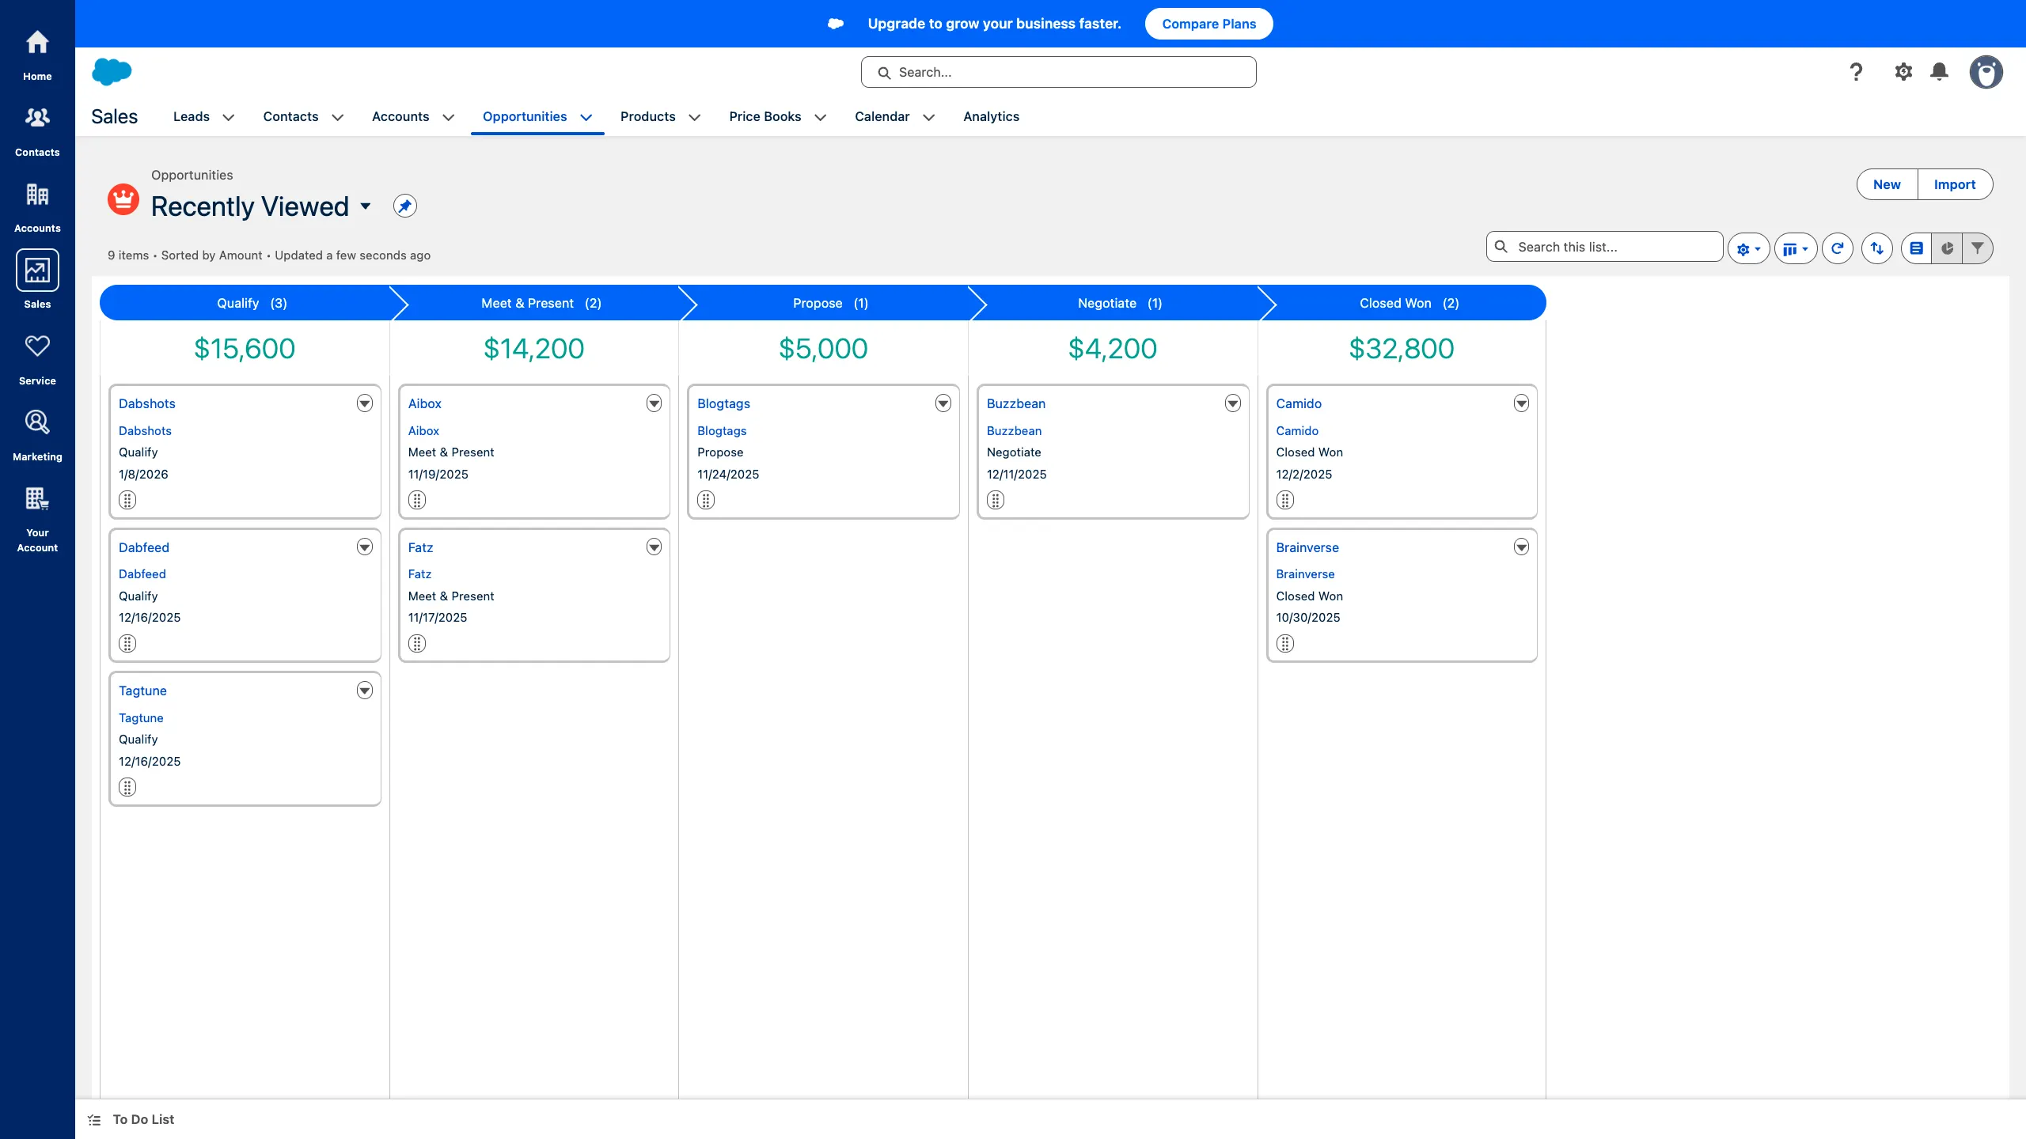Open the Display As kanban dropdown
Image resolution: width=2026 pixels, height=1139 pixels.
click(x=1795, y=248)
